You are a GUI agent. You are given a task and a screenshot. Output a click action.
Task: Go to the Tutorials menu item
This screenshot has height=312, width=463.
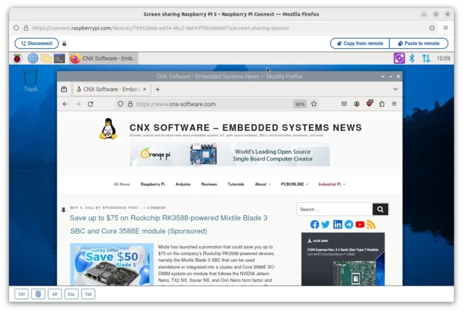[235, 184]
